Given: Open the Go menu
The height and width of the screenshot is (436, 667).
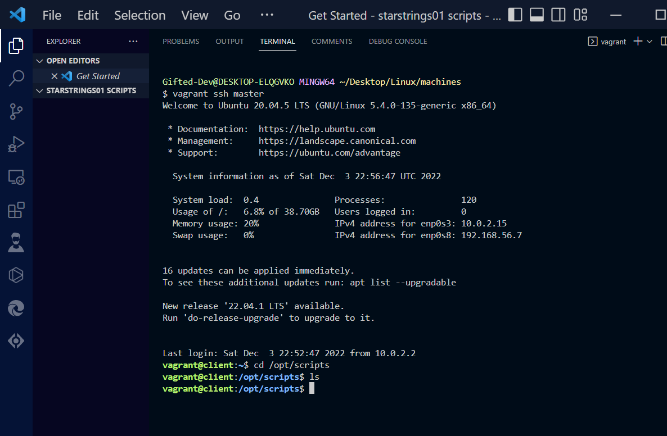Looking at the screenshot, I should 232,15.
